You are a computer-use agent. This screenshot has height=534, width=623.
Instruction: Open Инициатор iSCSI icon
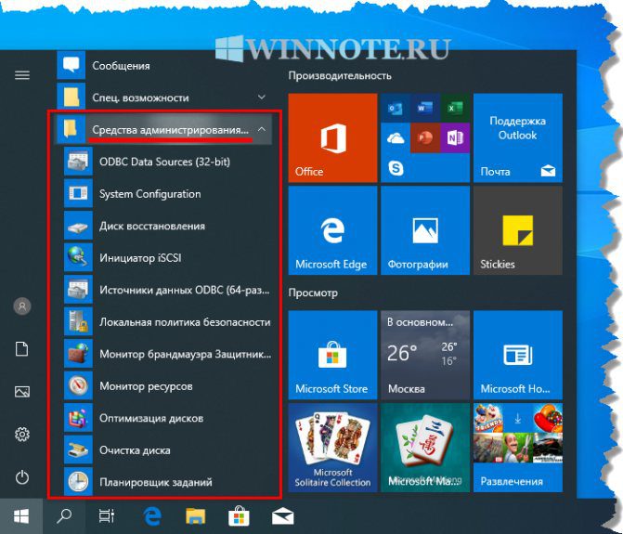coord(78,257)
